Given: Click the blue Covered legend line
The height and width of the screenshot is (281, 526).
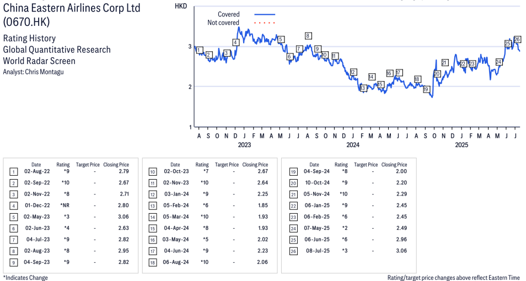Looking at the screenshot, I should [265, 14].
